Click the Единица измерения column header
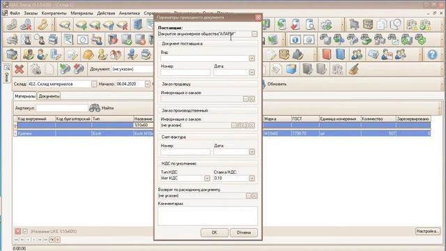Viewport: 446px width, 251px height. (x=339, y=119)
